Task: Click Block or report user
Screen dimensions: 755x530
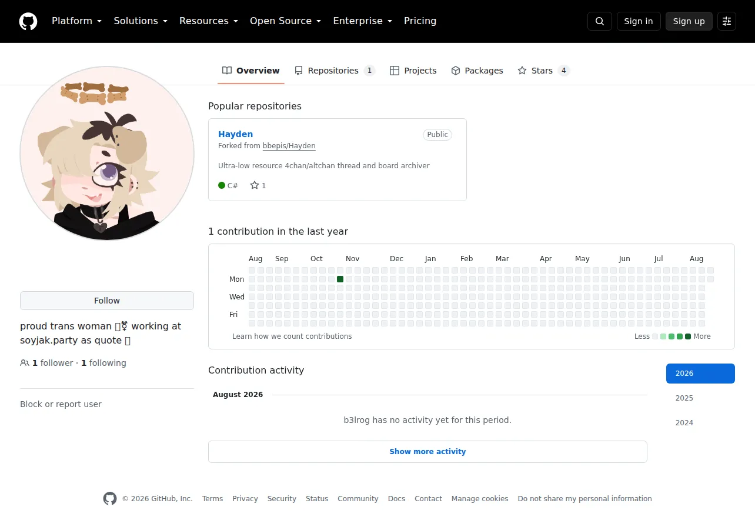Action: click(x=61, y=404)
